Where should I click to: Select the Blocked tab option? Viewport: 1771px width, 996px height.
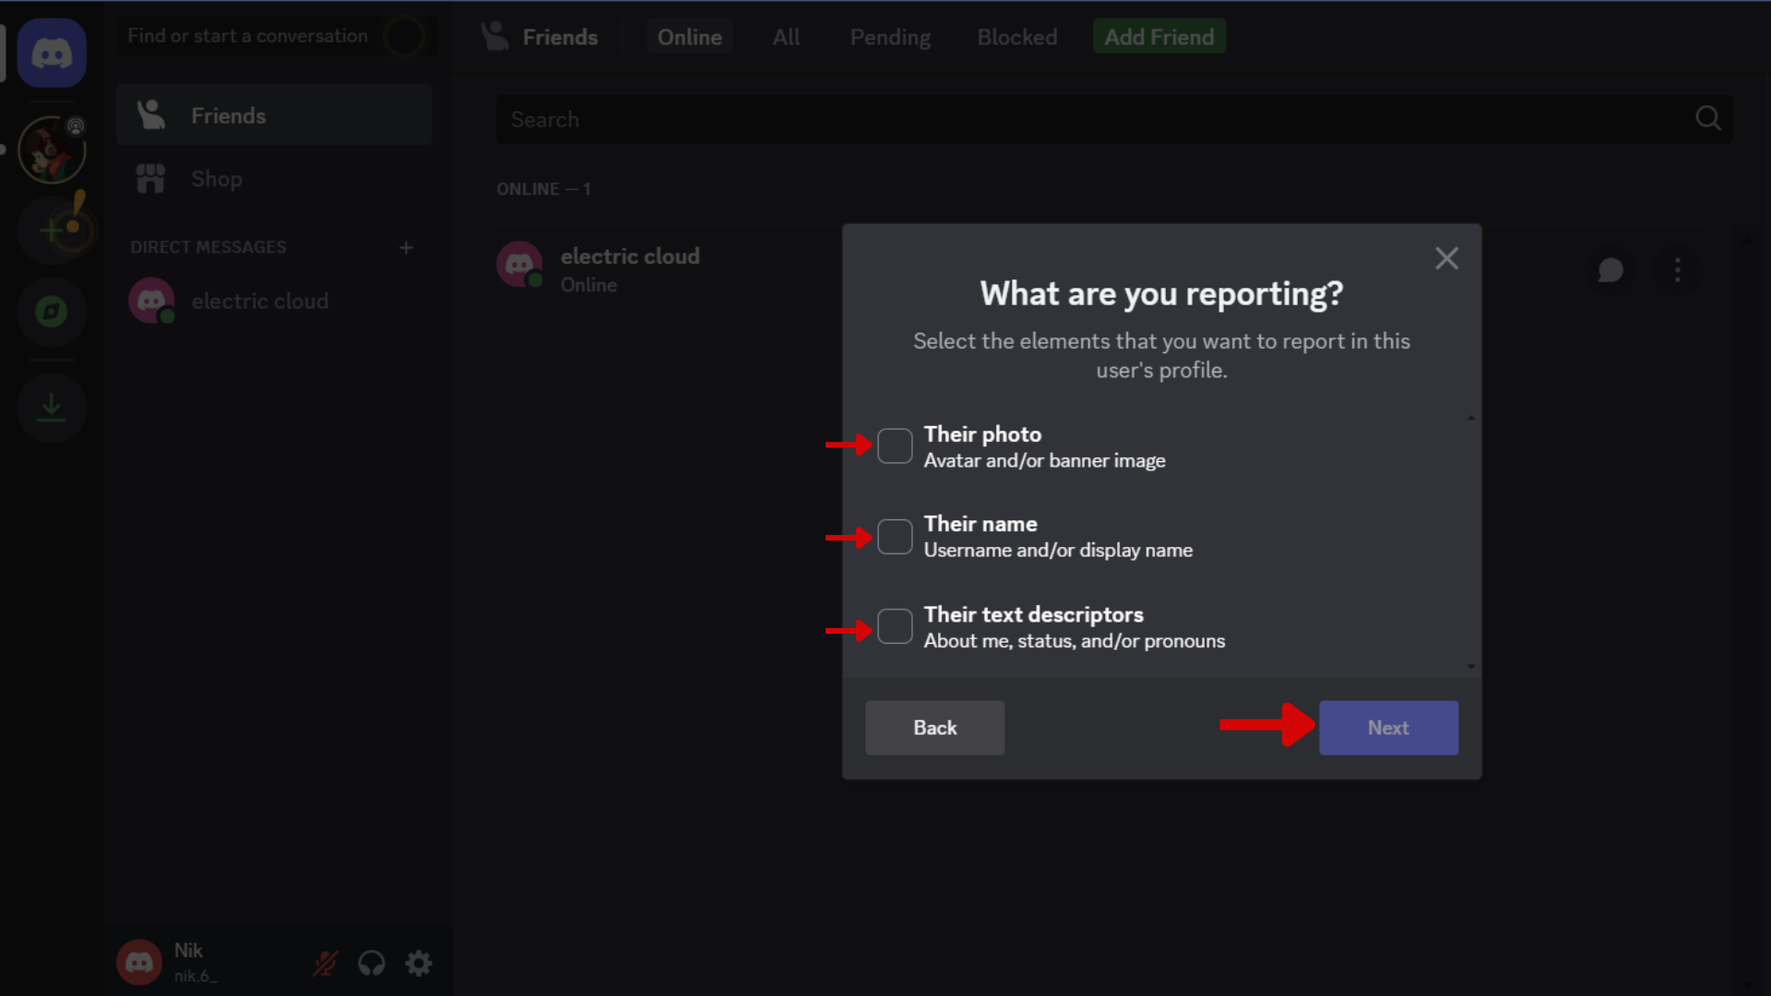[1016, 37]
